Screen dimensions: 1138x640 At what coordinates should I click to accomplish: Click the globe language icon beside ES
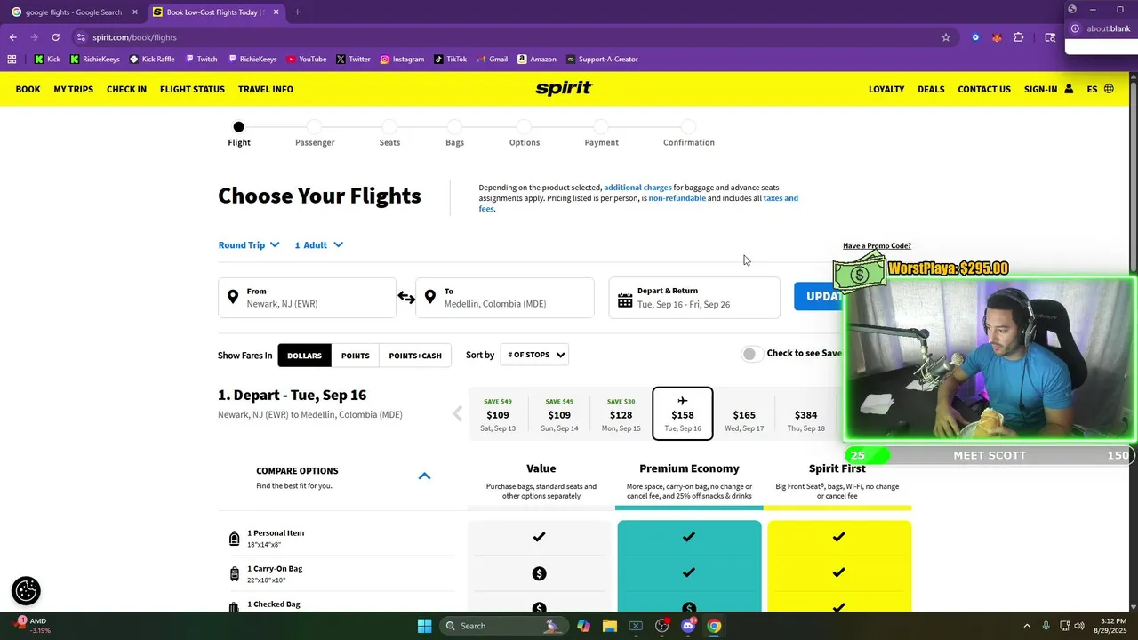point(1109,89)
